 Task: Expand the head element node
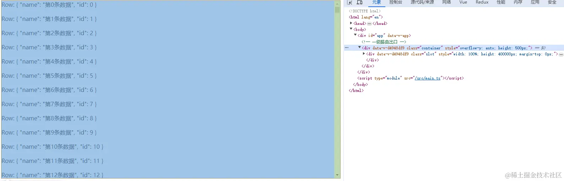(x=351, y=23)
